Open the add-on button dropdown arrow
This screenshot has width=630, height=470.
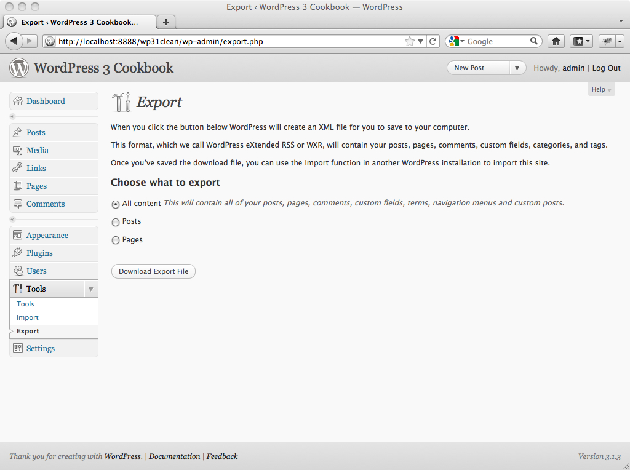point(620,41)
